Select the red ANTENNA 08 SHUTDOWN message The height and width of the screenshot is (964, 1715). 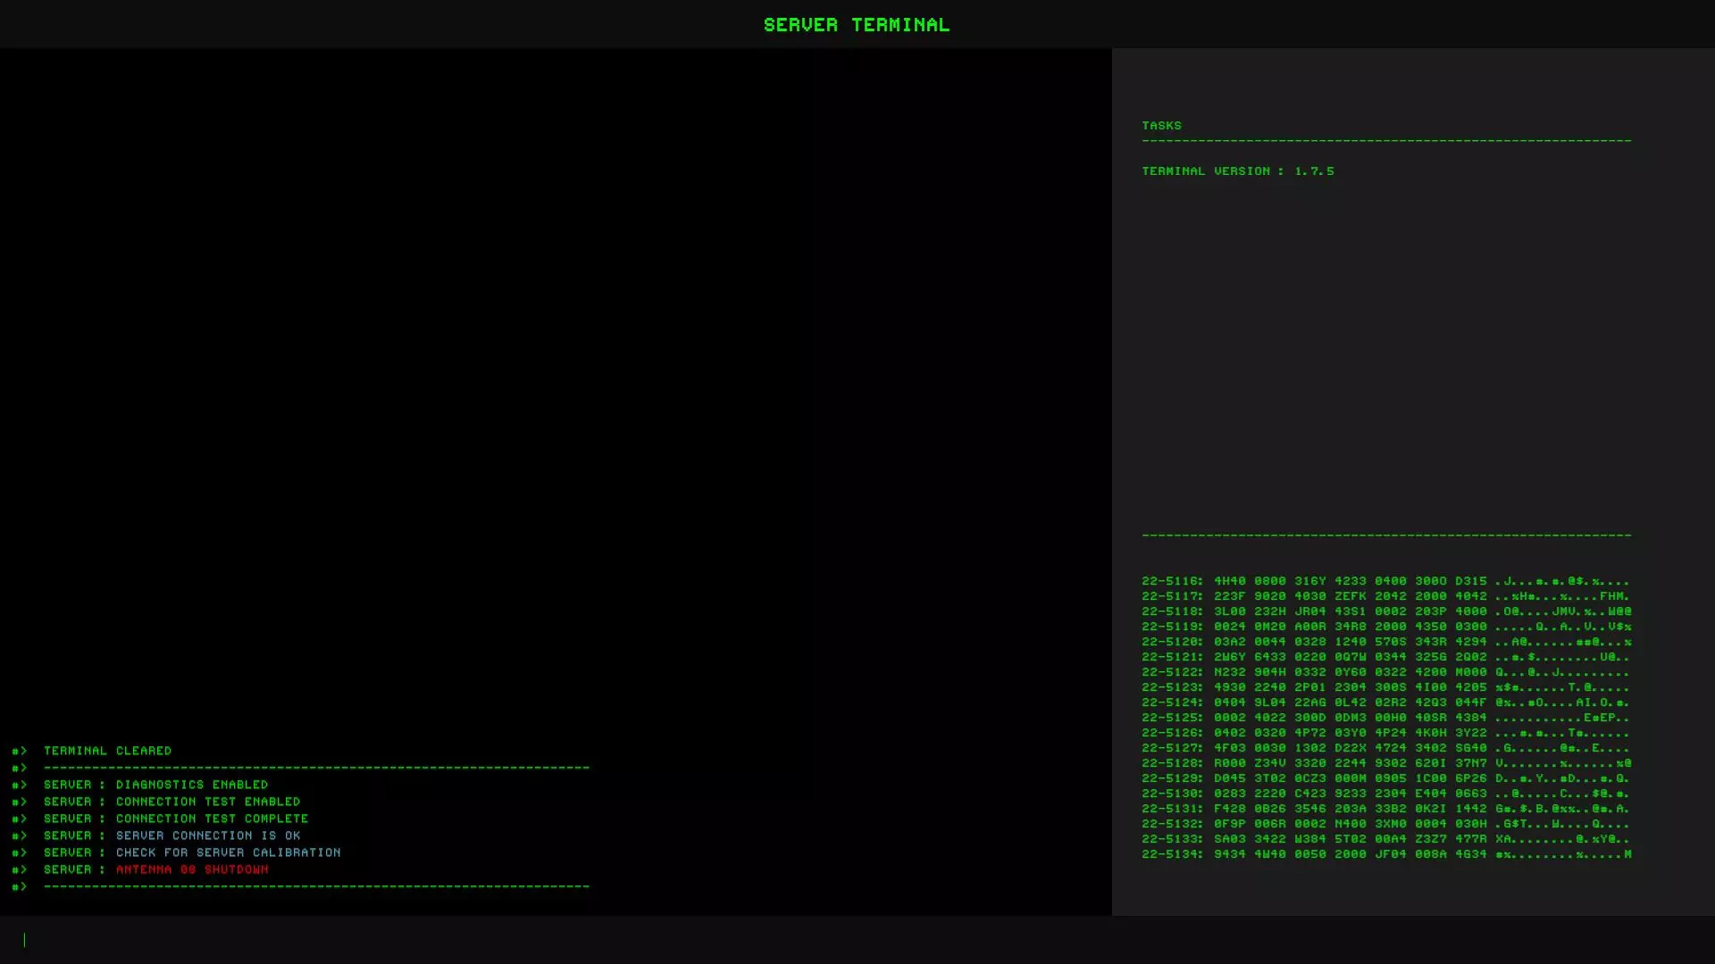click(192, 869)
